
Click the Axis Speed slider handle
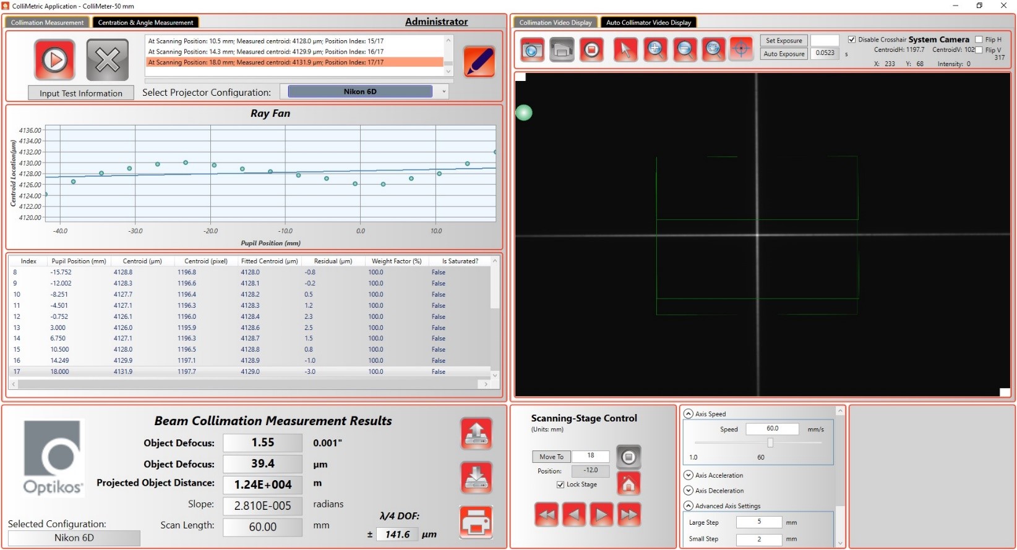coord(770,442)
